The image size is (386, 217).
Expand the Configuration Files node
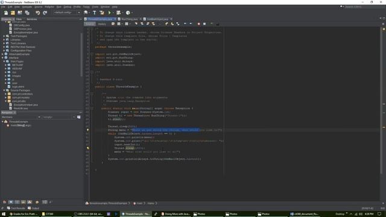point(4,51)
